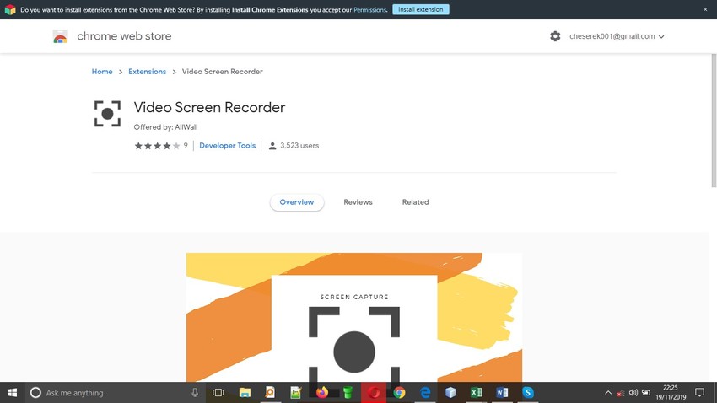717x403 pixels.
Task: Open the Windows Start menu
Action: [x=13, y=393]
